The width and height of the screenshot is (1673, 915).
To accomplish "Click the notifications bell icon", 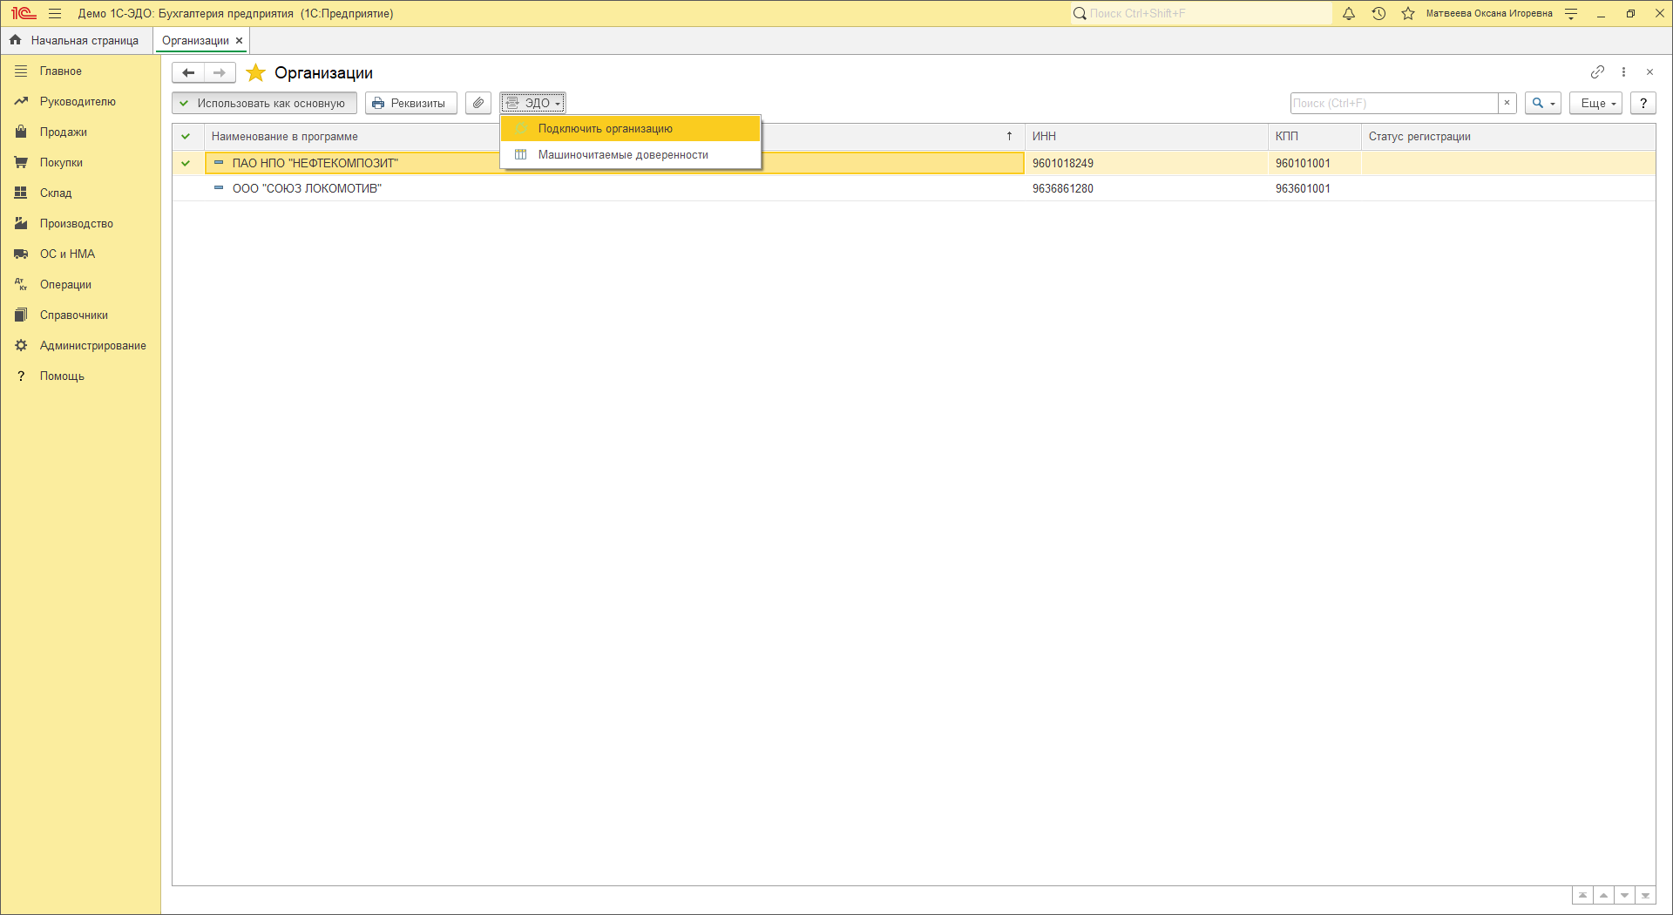I will click(x=1349, y=14).
